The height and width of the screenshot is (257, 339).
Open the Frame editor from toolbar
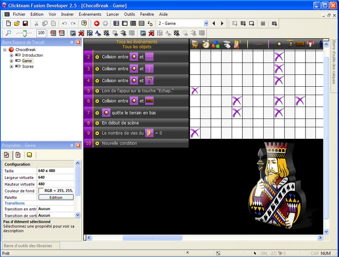tap(125, 23)
